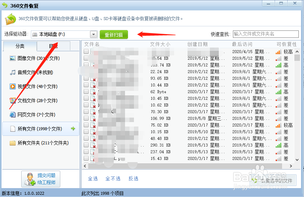Screen dimensions: 304x197
Task: Check the box for the 2020/4/15 row
Action: click(86, 52)
